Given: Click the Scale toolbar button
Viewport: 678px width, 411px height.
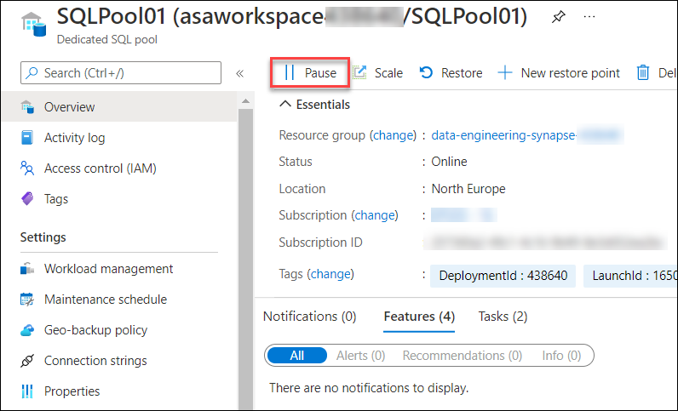Looking at the screenshot, I should tap(378, 72).
